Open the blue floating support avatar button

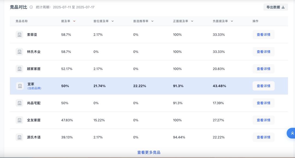pyautogui.click(x=291, y=133)
